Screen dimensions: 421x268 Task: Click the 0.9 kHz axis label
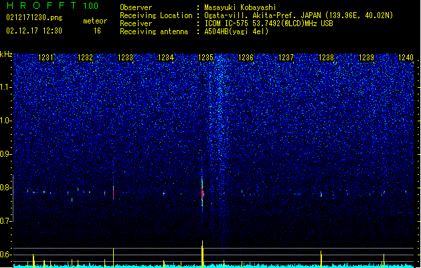6,154
